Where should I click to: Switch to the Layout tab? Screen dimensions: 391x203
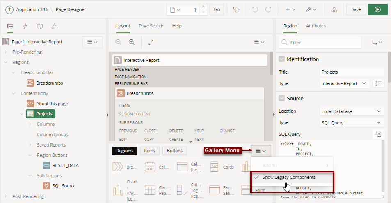click(123, 26)
